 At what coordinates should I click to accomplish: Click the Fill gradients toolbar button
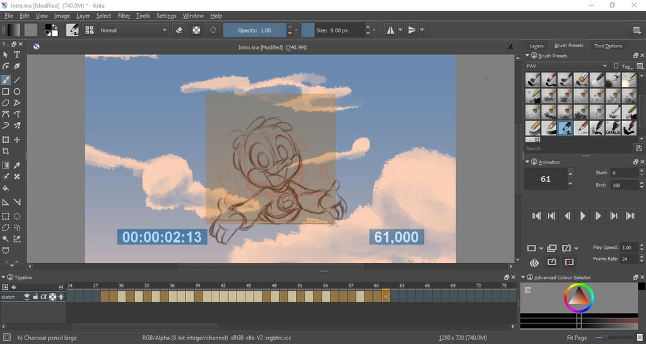click(14, 30)
